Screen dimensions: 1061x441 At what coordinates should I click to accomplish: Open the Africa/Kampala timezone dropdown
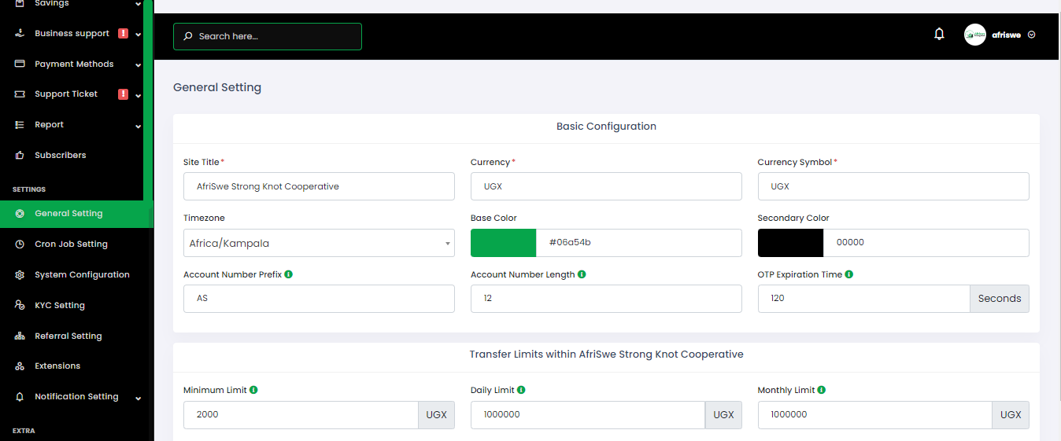319,243
